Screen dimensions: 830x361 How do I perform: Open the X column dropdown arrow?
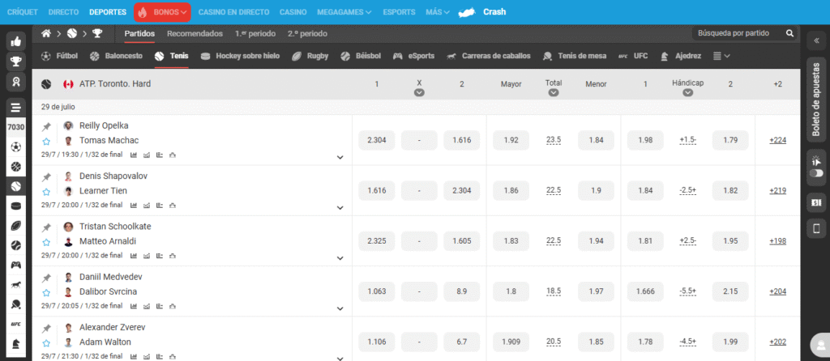(419, 93)
